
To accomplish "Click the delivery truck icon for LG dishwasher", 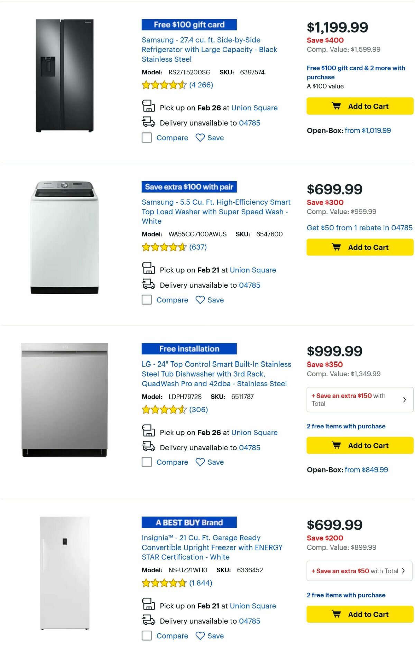I will pyautogui.click(x=148, y=447).
